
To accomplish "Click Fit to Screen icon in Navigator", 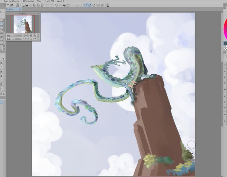I will click(38, 35).
